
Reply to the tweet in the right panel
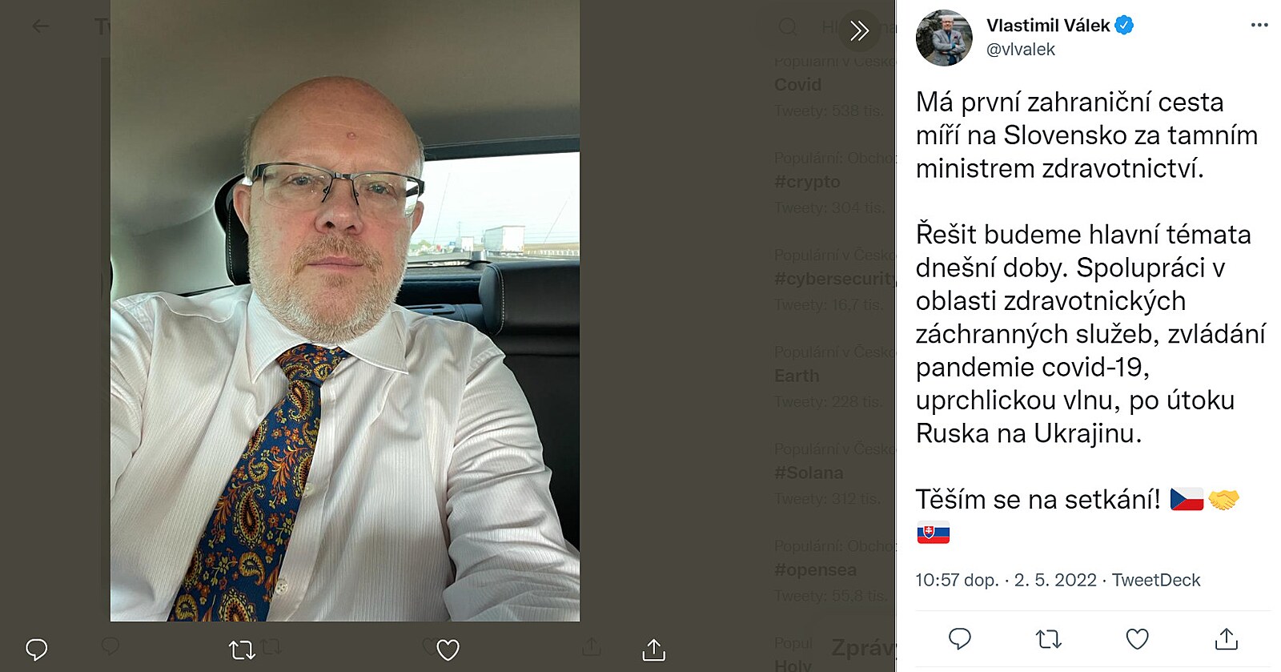(959, 638)
